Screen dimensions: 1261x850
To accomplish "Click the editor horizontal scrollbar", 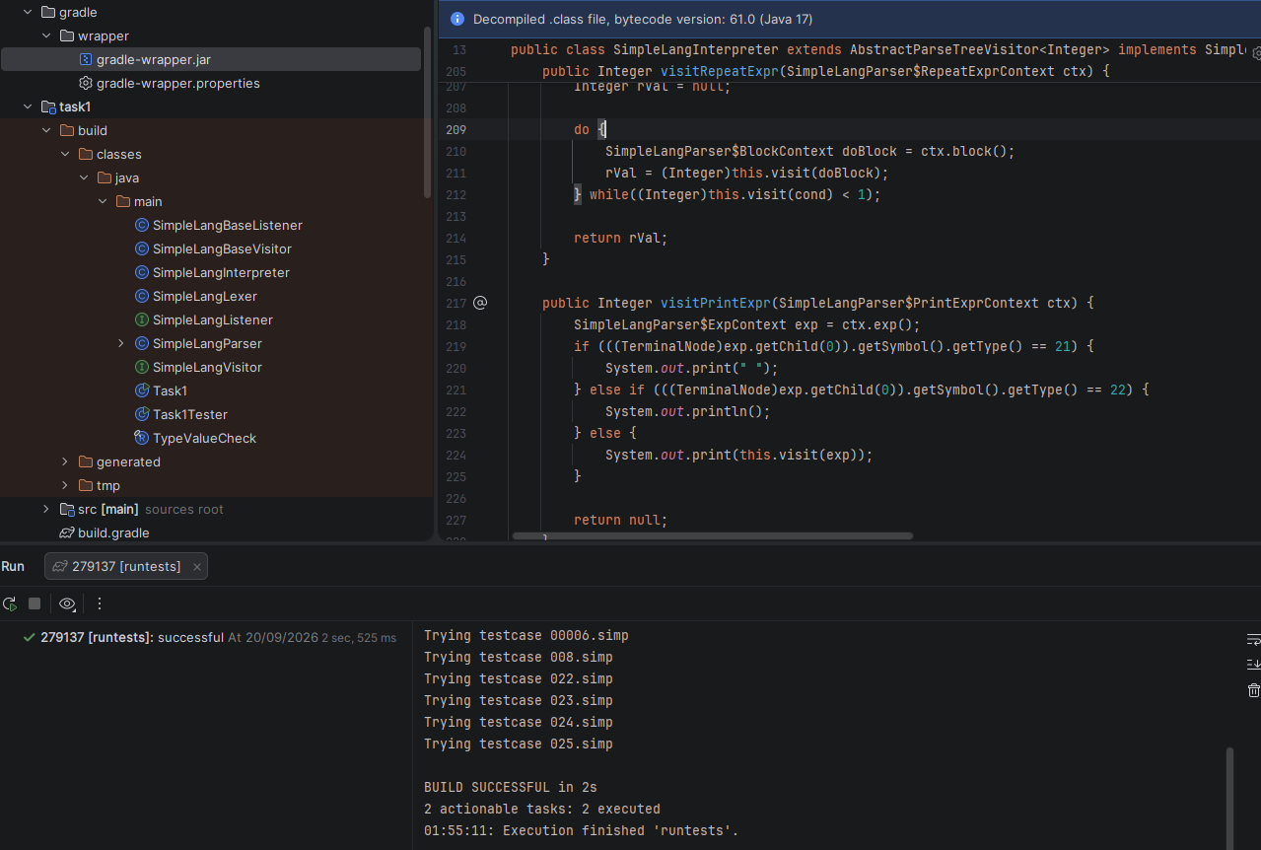I will click(x=713, y=536).
